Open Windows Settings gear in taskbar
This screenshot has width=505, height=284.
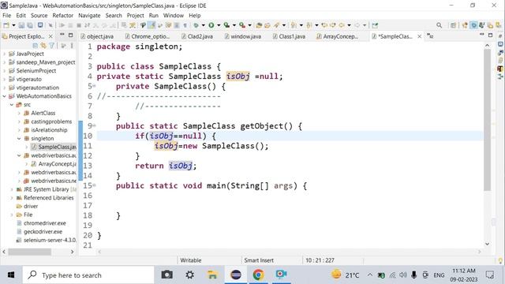pos(189,275)
